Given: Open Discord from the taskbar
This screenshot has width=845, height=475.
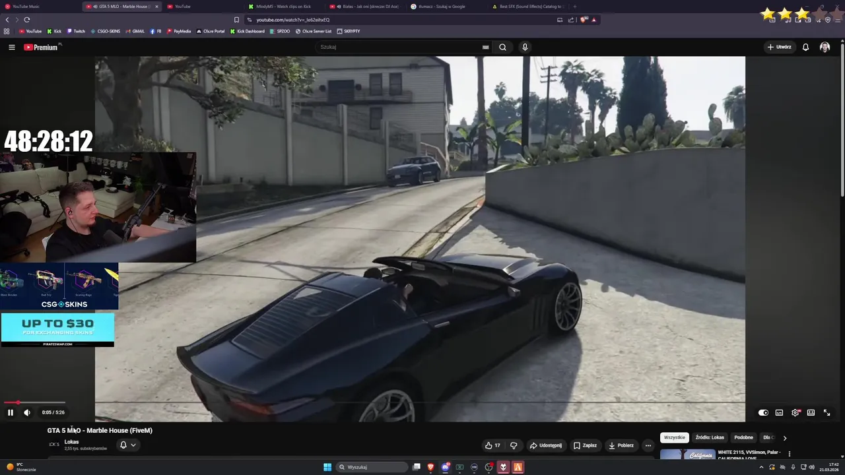Looking at the screenshot, I should click(446, 467).
